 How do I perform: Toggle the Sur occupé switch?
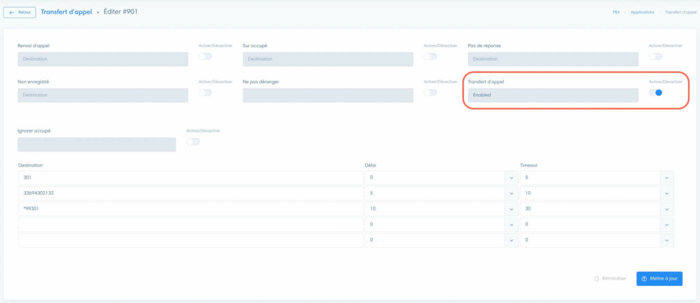[430, 56]
